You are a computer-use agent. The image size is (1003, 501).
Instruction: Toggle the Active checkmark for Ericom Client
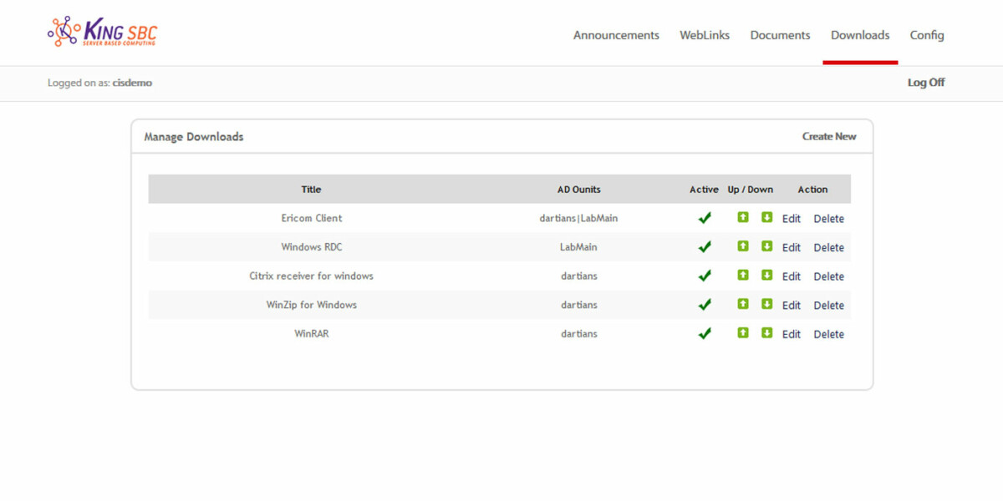pyautogui.click(x=705, y=217)
